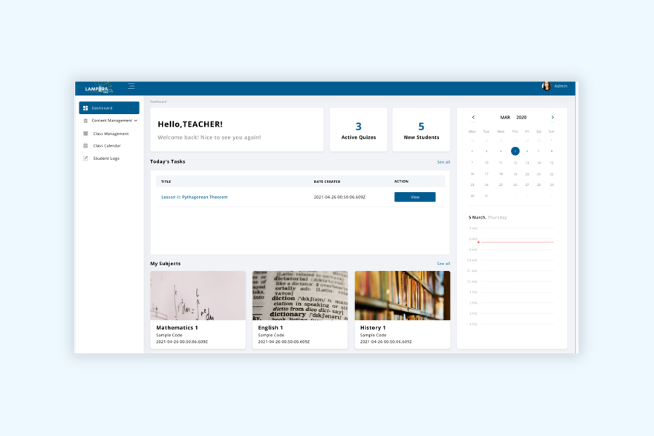Click the 5 March, Thursday heading
The width and height of the screenshot is (654, 436).
pyautogui.click(x=488, y=217)
